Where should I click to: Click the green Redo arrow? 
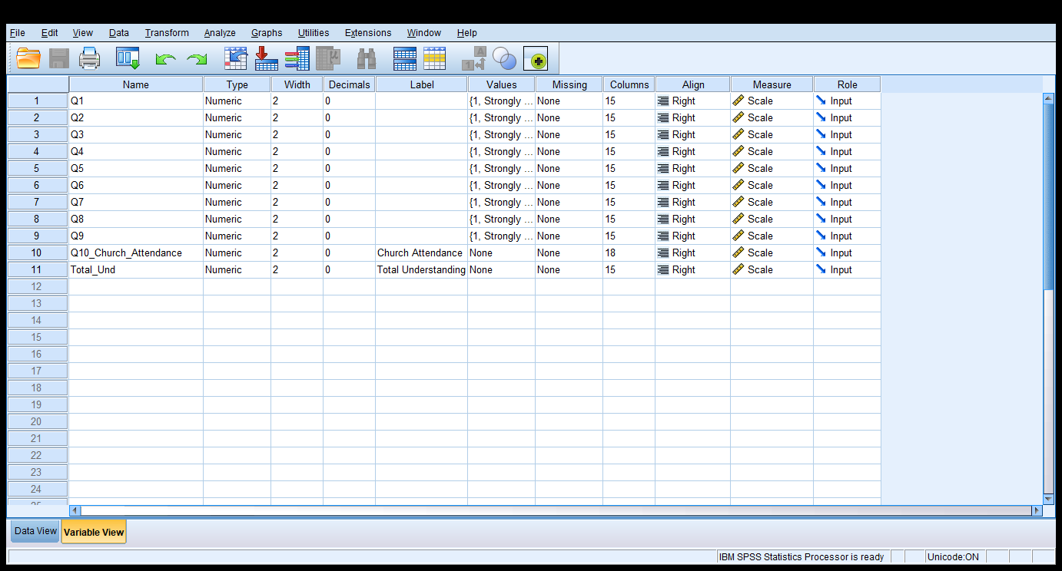pos(197,59)
